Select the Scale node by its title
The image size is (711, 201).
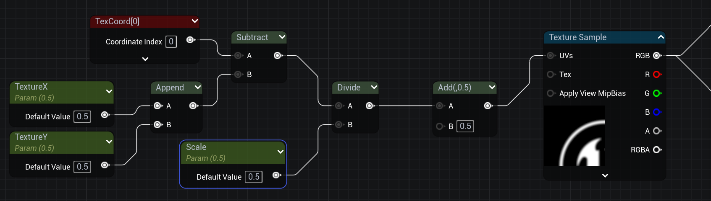(196, 147)
